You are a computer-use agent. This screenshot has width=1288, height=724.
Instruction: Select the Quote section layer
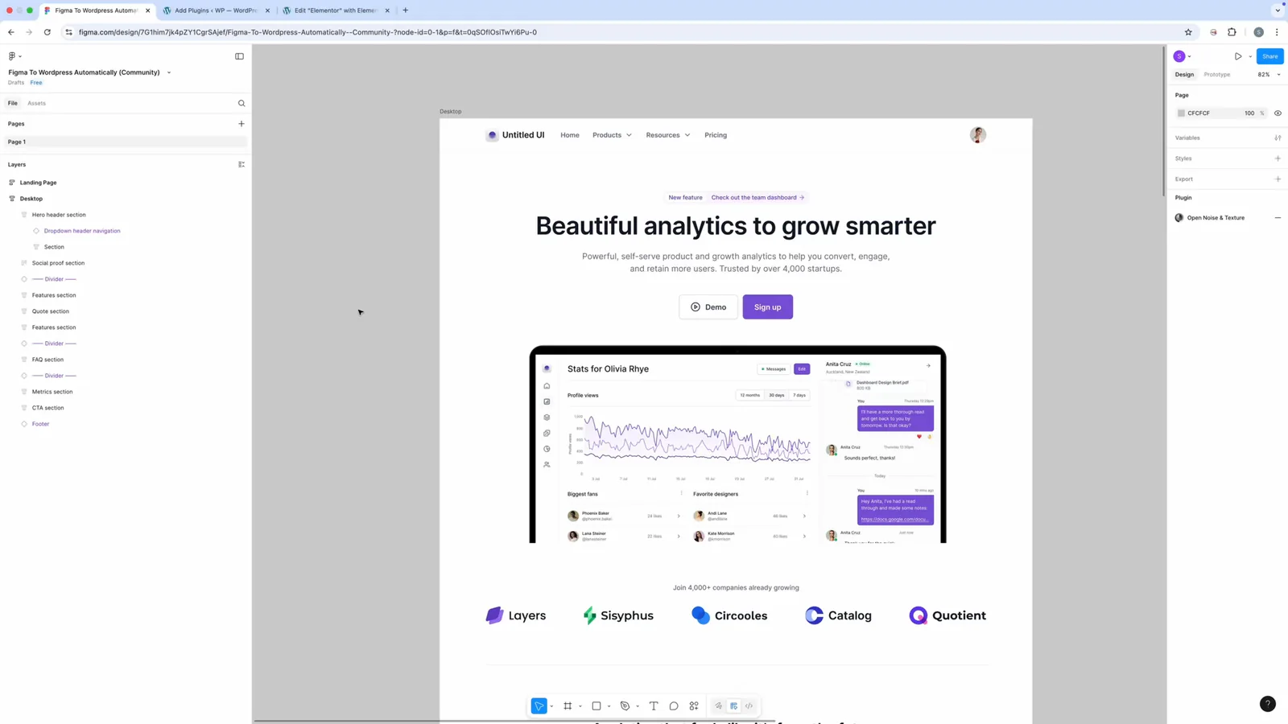(51, 311)
